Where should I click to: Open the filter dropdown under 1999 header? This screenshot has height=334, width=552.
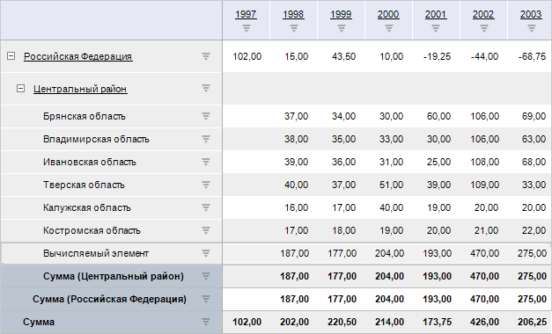point(342,28)
